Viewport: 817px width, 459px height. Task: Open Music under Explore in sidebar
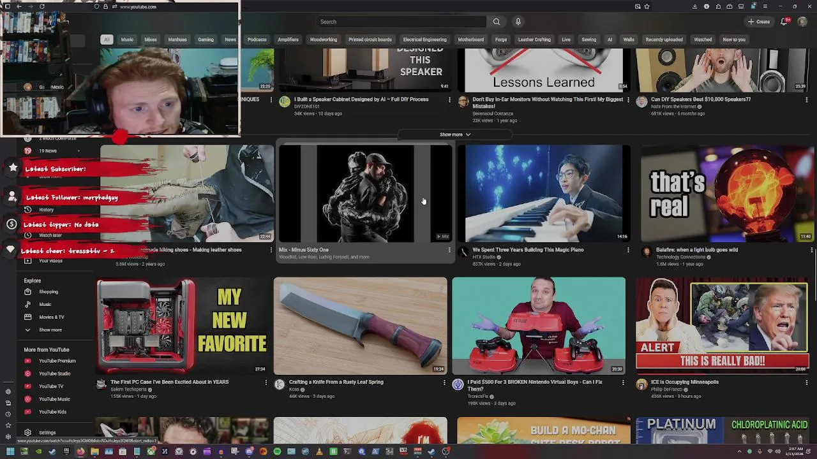45,305
